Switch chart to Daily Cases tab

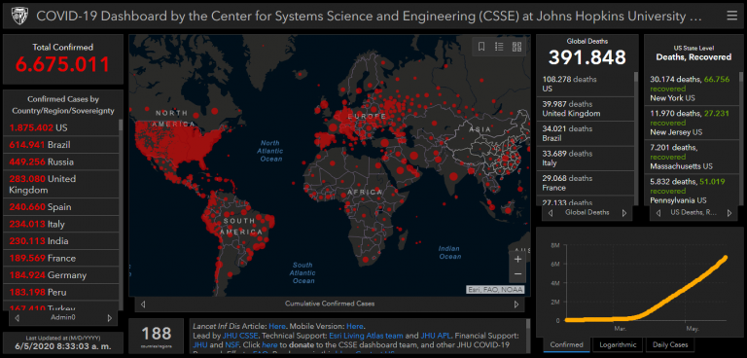[671, 344]
